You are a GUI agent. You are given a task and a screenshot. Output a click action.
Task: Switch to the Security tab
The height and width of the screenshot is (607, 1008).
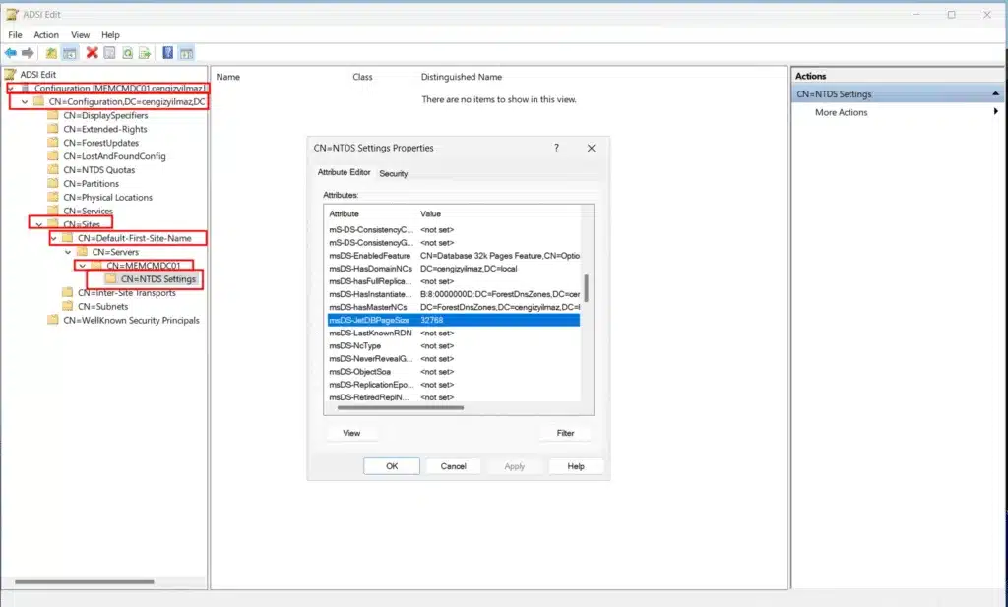tap(394, 174)
